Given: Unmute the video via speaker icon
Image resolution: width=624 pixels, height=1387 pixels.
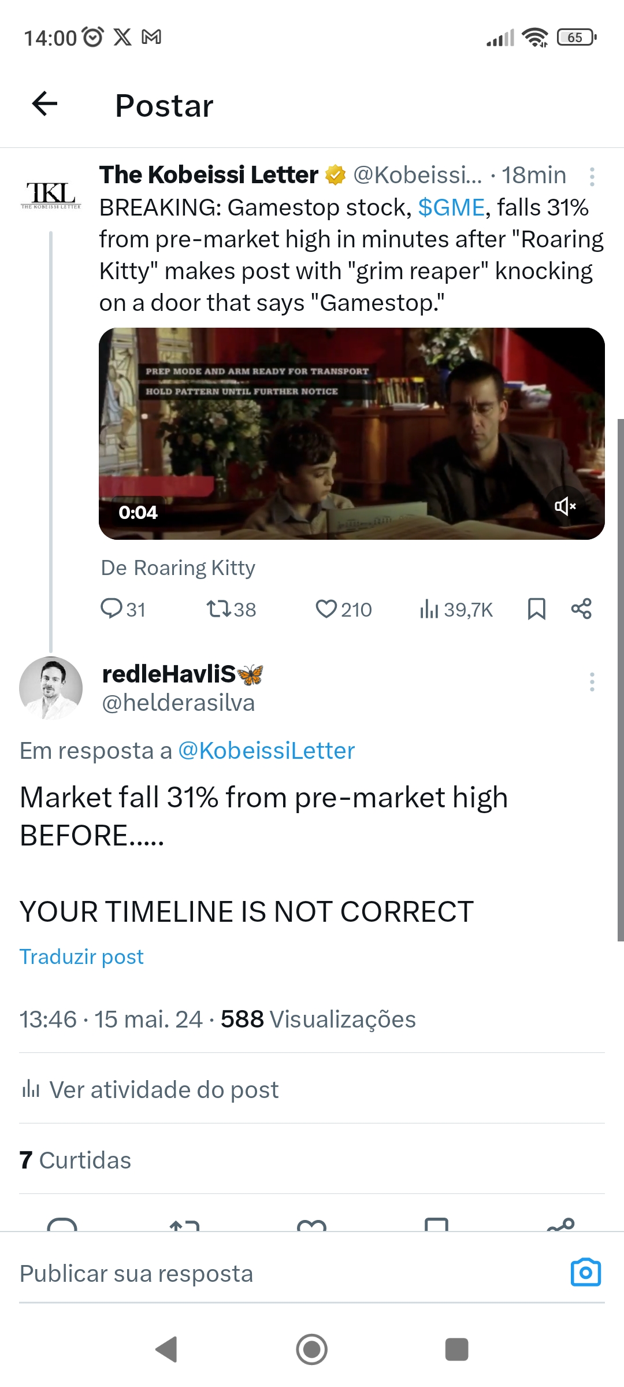Looking at the screenshot, I should click(565, 506).
